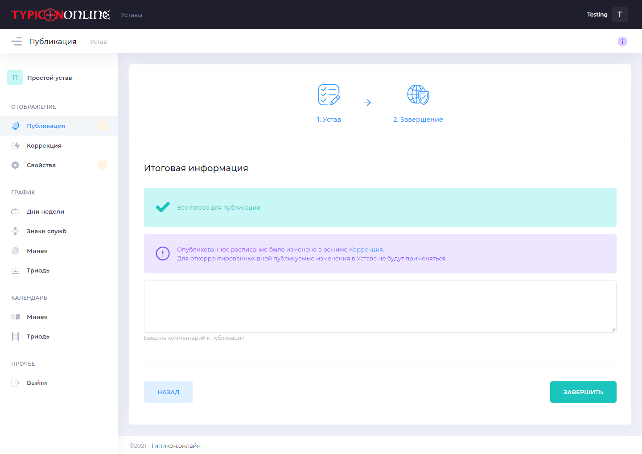
Task: Select the Устав step checklist icon
Action: (x=329, y=95)
